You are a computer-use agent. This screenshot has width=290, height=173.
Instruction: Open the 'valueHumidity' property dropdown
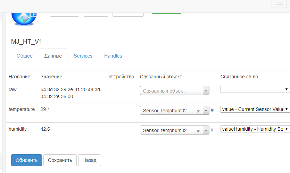click(255, 129)
